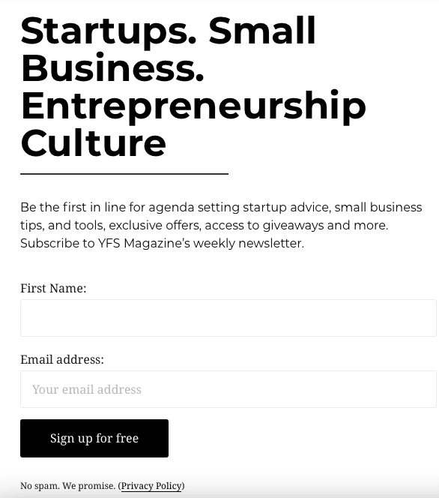Click the Email address label
This screenshot has height=498, width=439.
[x=62, y=359]
